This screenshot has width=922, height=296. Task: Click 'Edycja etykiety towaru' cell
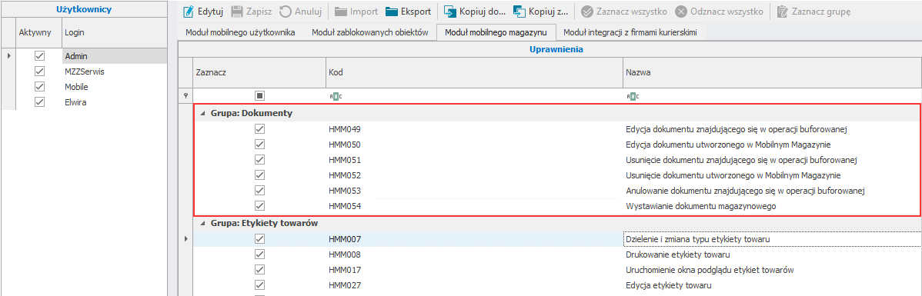point(771,285)
